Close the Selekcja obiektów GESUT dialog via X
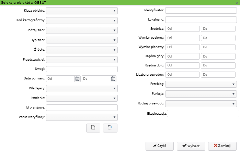Screen dimensions: 240x152 click(237, 2)
